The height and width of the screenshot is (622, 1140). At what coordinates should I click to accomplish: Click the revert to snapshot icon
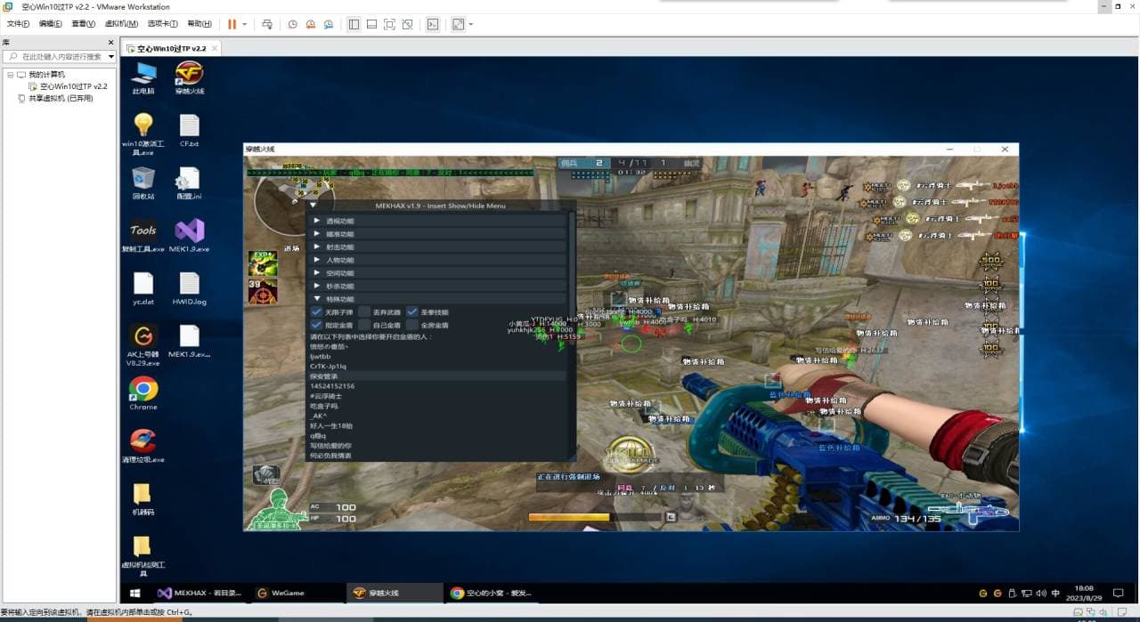(x=311, y=24)
